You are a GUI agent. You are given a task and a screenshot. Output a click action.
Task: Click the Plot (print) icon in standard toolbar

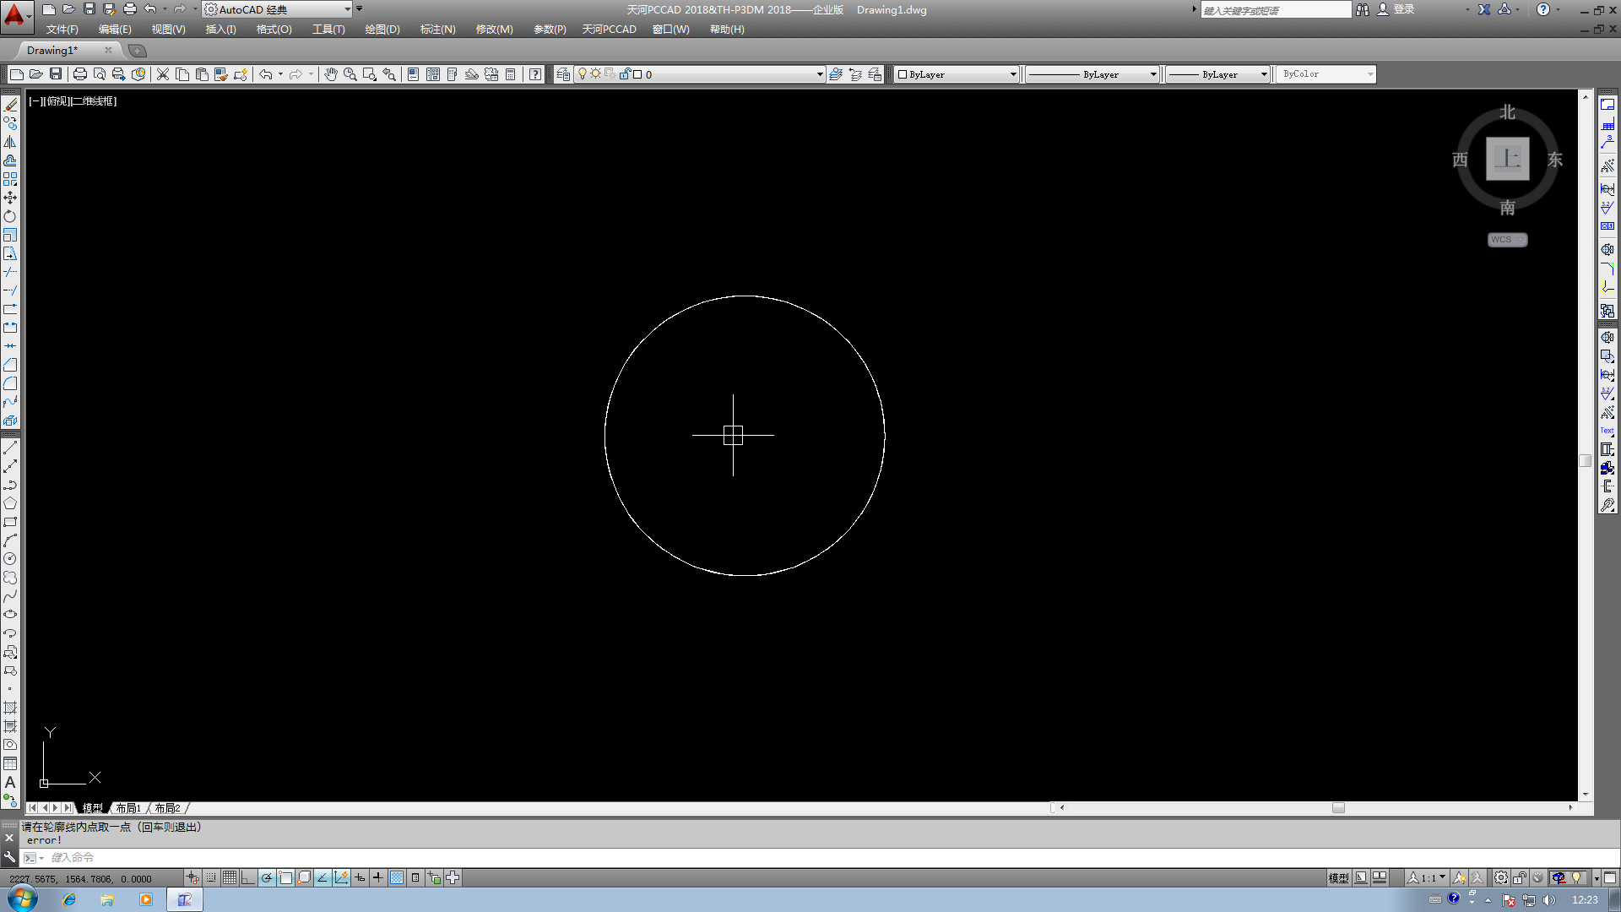(x=80, y=74)
